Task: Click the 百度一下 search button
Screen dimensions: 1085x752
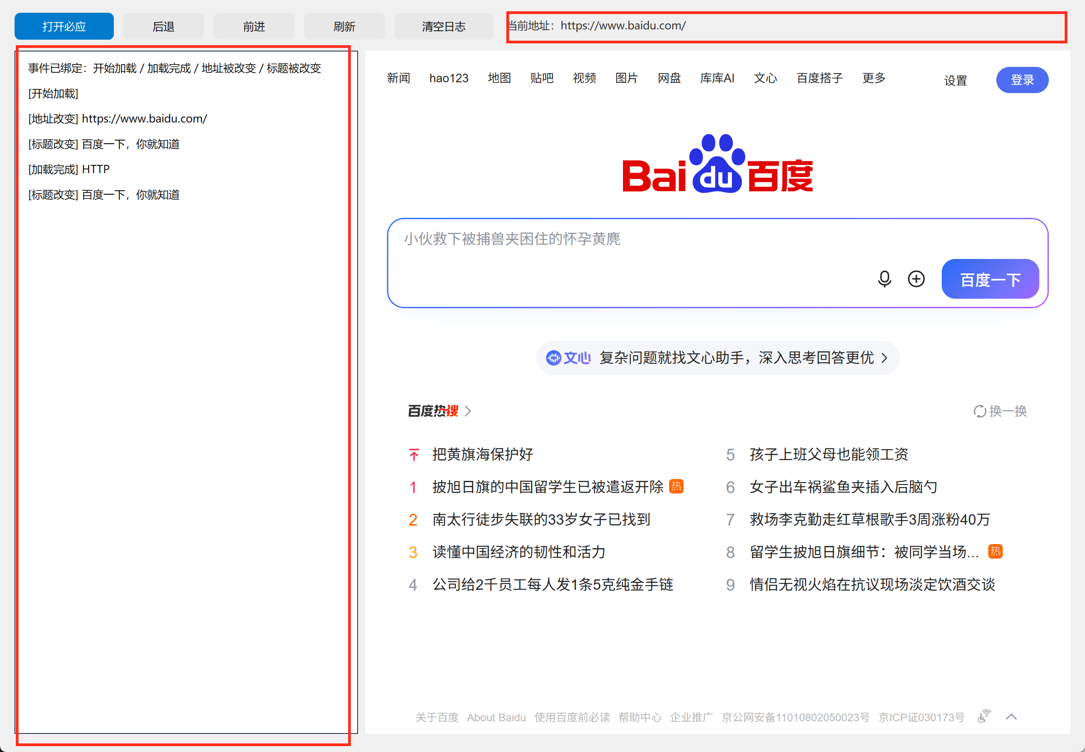Action: pyautogui.click(x=990, y=279)
